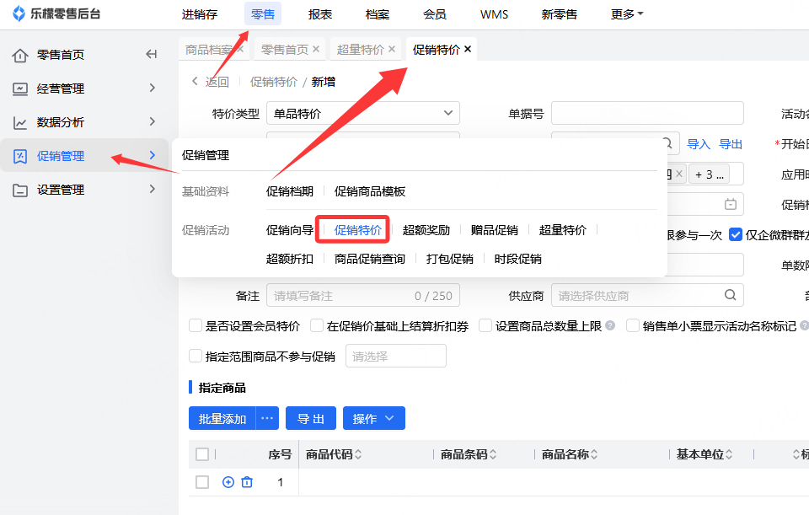The width and height of the screenshot is (809, 515).
Task: Open 时段促销 in the popup
Action: pyautogui.click(x=517, y=259)
